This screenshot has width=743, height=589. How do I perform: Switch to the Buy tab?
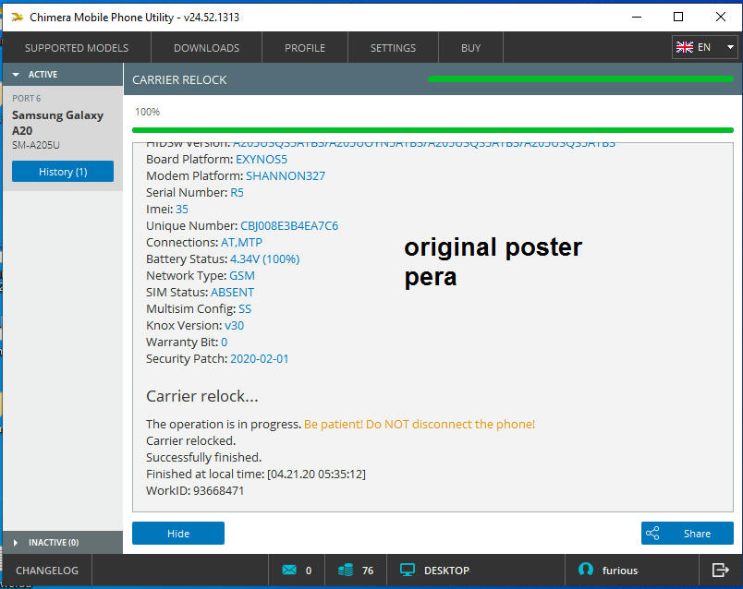tap(470, 48)
